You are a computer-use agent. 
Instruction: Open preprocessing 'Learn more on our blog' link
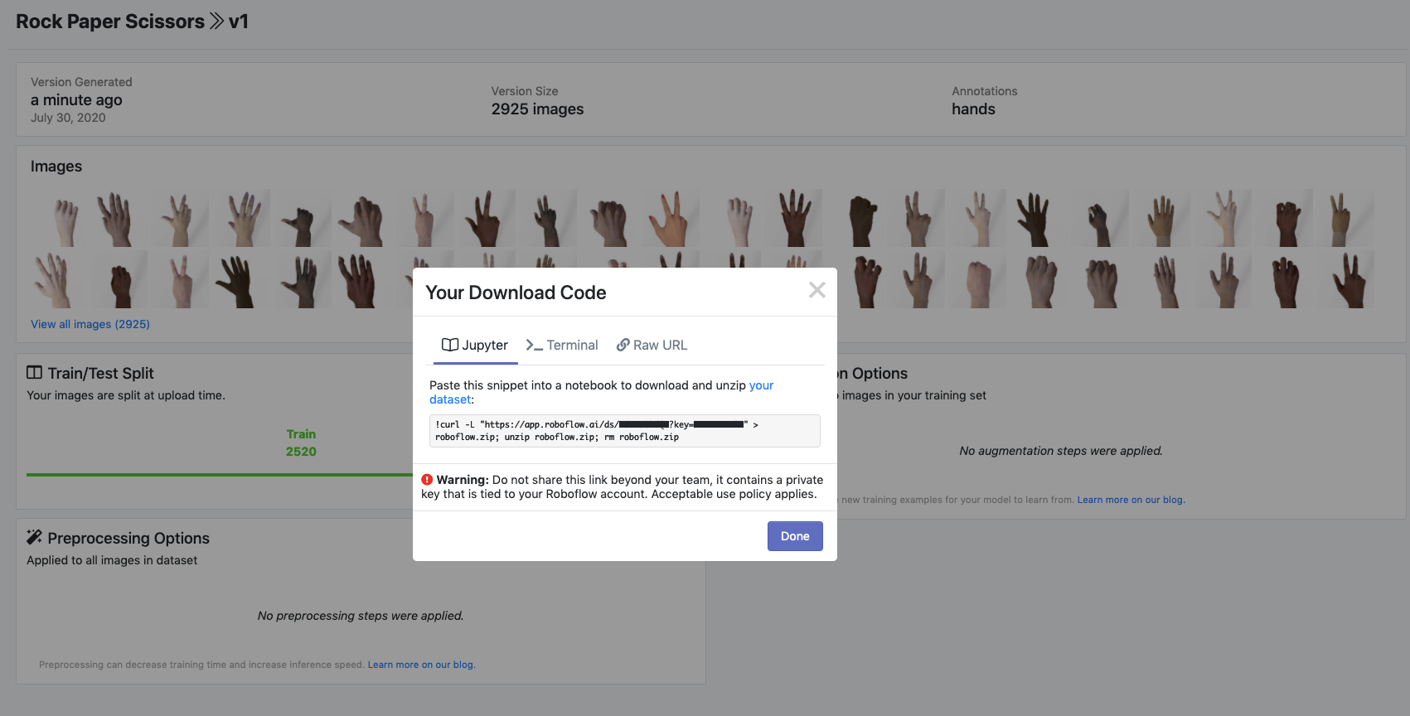pos(421,665)
